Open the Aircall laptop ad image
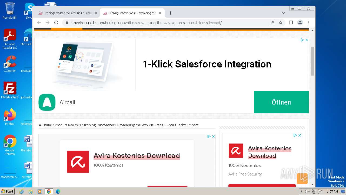Image resolution: width=346 pixels, height=195 pixels. point(85,64)
